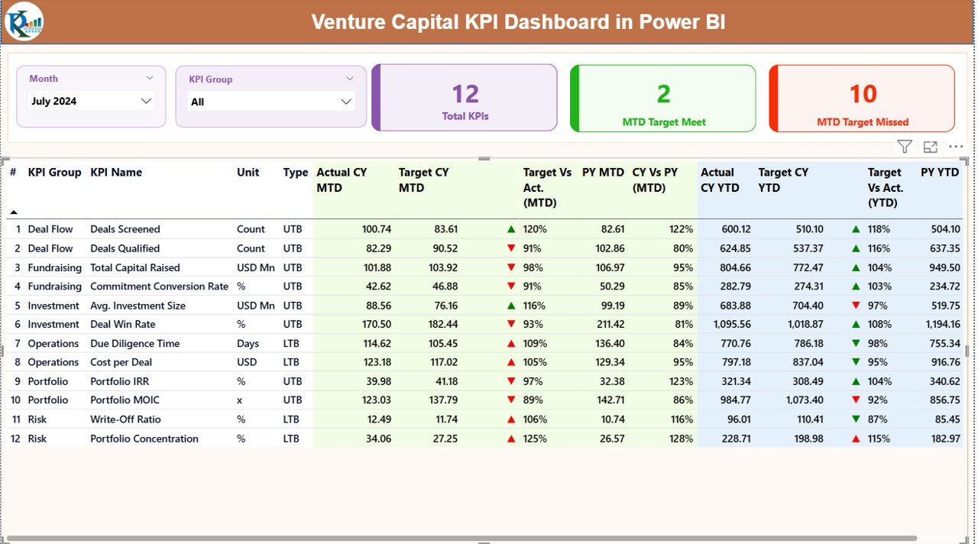Click the sort arrow under the # column
The width and height of the screenshot is (978, 544).
14,213
